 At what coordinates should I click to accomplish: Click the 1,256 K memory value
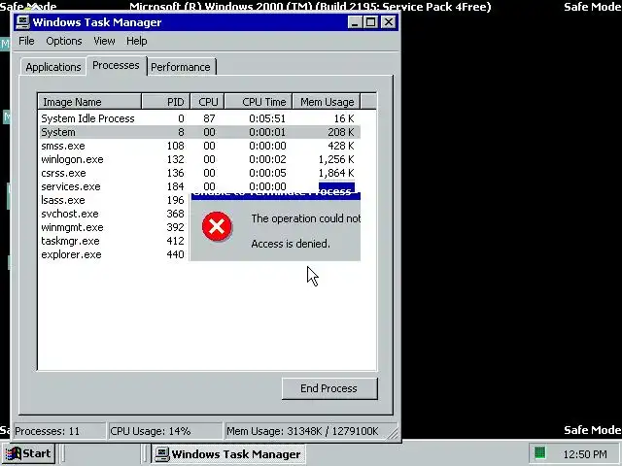(x=336, y=159)
